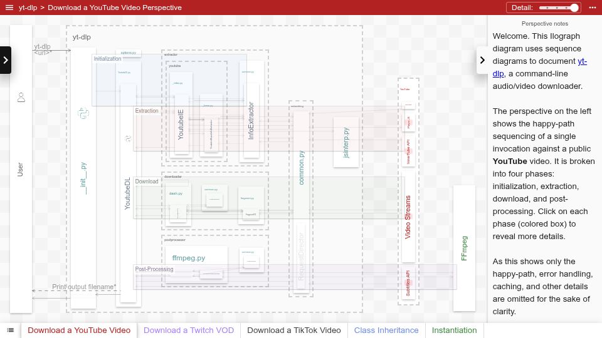Image resolution: width=602 pixels, height=338 pixels.
Task: Click the User actor icon
Action: click(x=21, y=98)
